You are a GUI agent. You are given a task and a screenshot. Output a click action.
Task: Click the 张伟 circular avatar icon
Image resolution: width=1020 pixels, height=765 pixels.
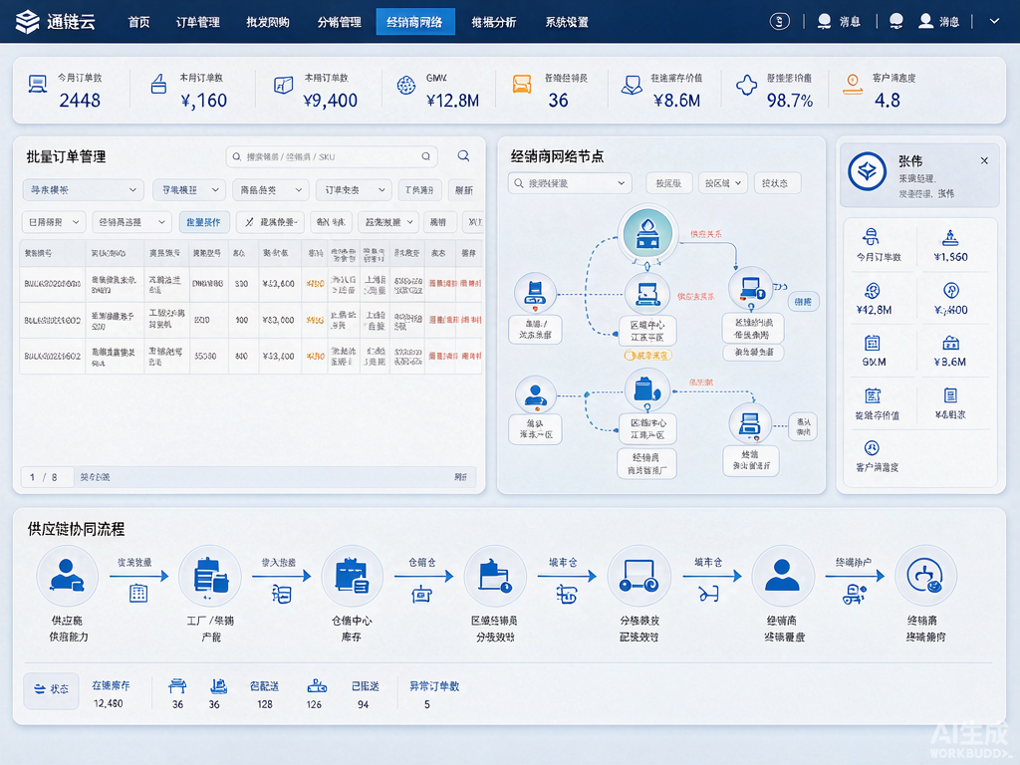pyautogui.click(x=868, y=171)
